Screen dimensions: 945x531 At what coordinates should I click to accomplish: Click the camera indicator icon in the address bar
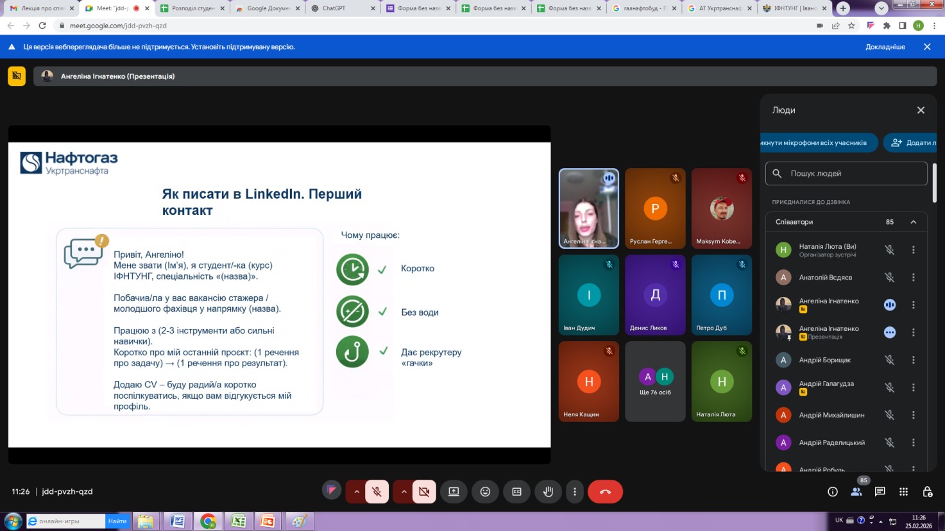pos(819,26)
